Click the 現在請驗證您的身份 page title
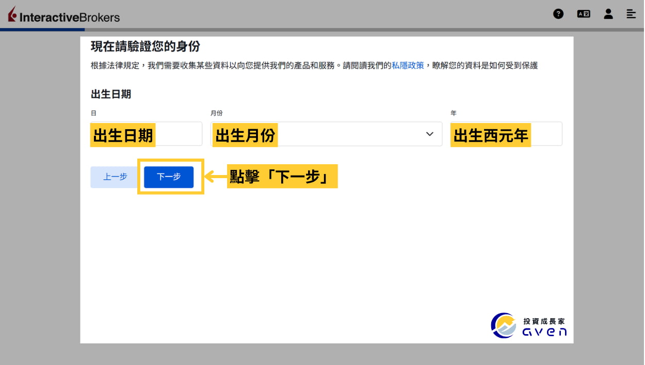645x365 pixels. coord(146,46)
